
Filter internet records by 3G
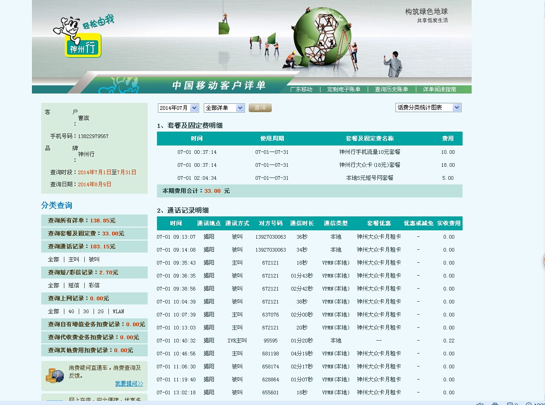pos(86,311)
